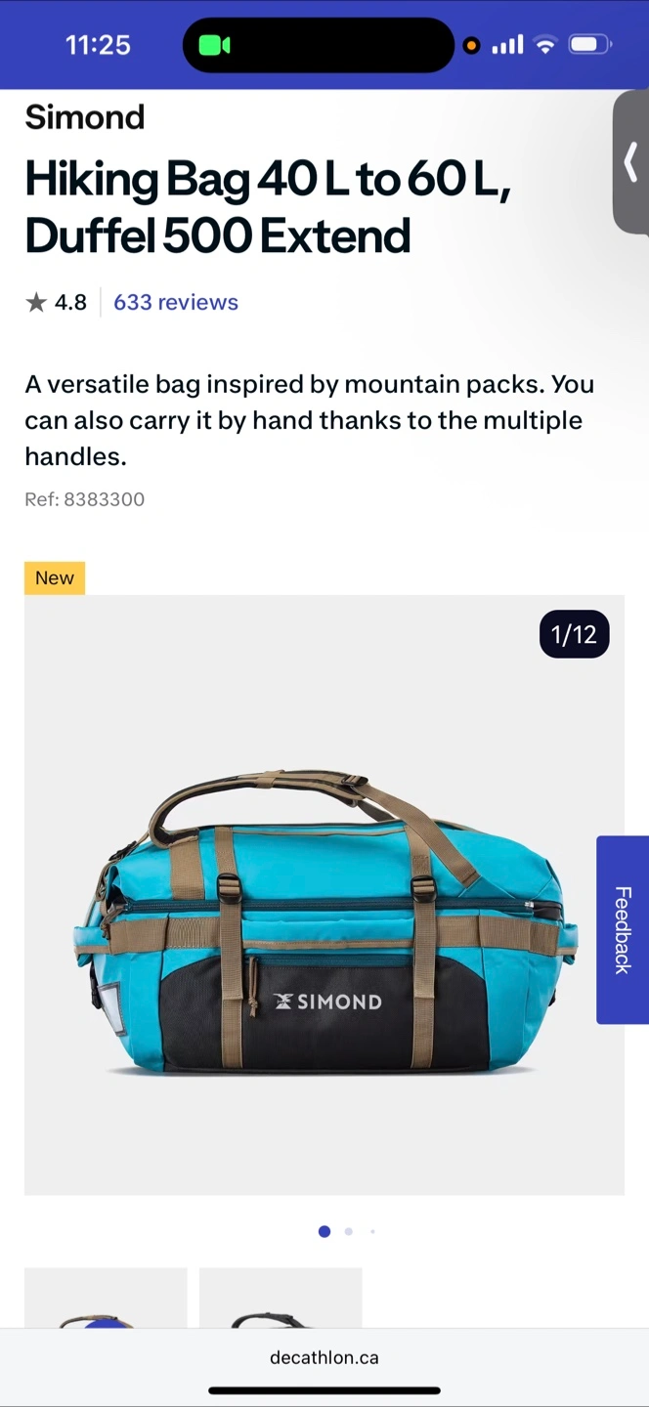Tap the battery status icon
Screen dimensions: 649x1407
[589, 45]
